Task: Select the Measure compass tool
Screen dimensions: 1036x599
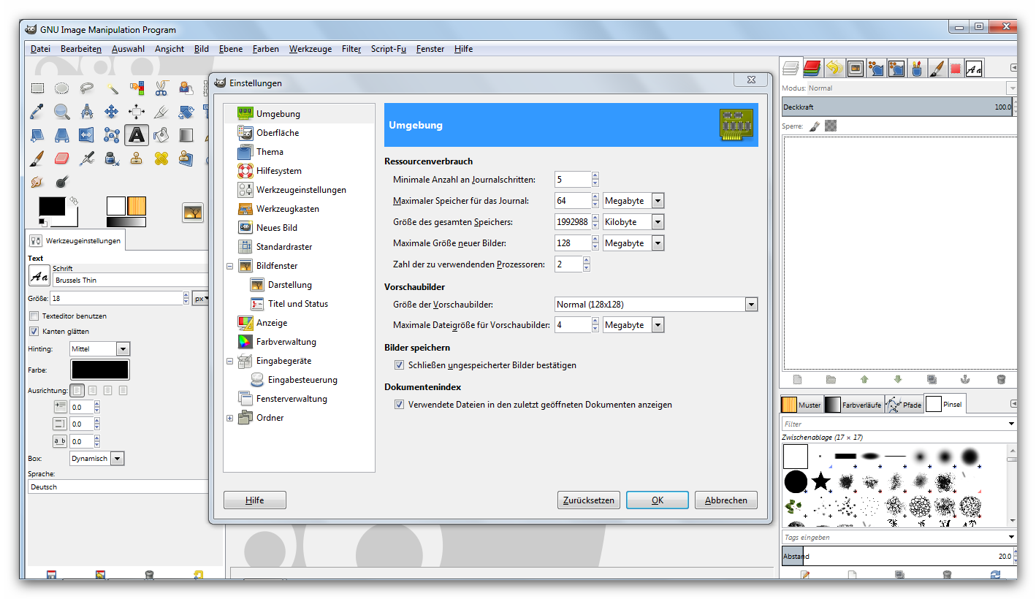Action: click(x=87, y=112)
